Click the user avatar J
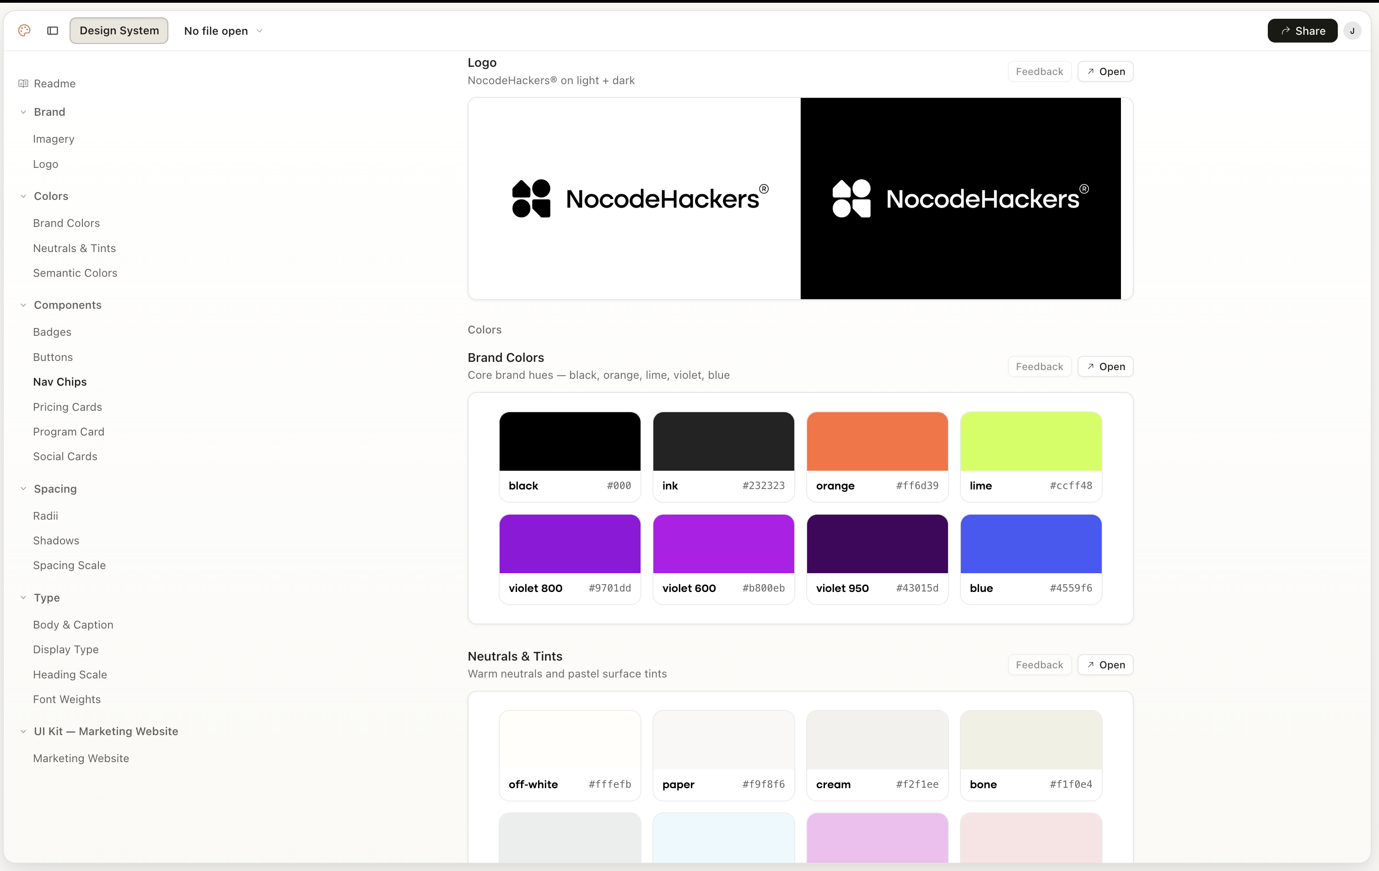This screenshot has height=871, width=1379. point(1352,31)
